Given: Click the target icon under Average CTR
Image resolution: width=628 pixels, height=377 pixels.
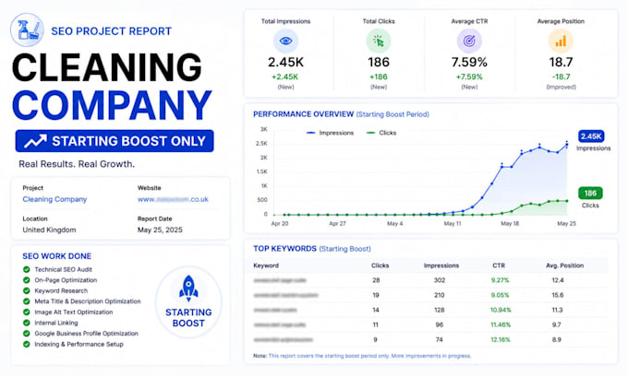Looking at the screenshot, I should tap(469, 41).
